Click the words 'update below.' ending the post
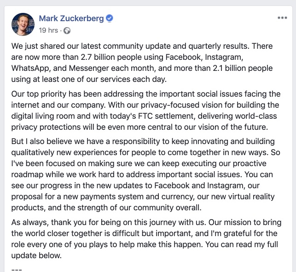 [36, 255]
